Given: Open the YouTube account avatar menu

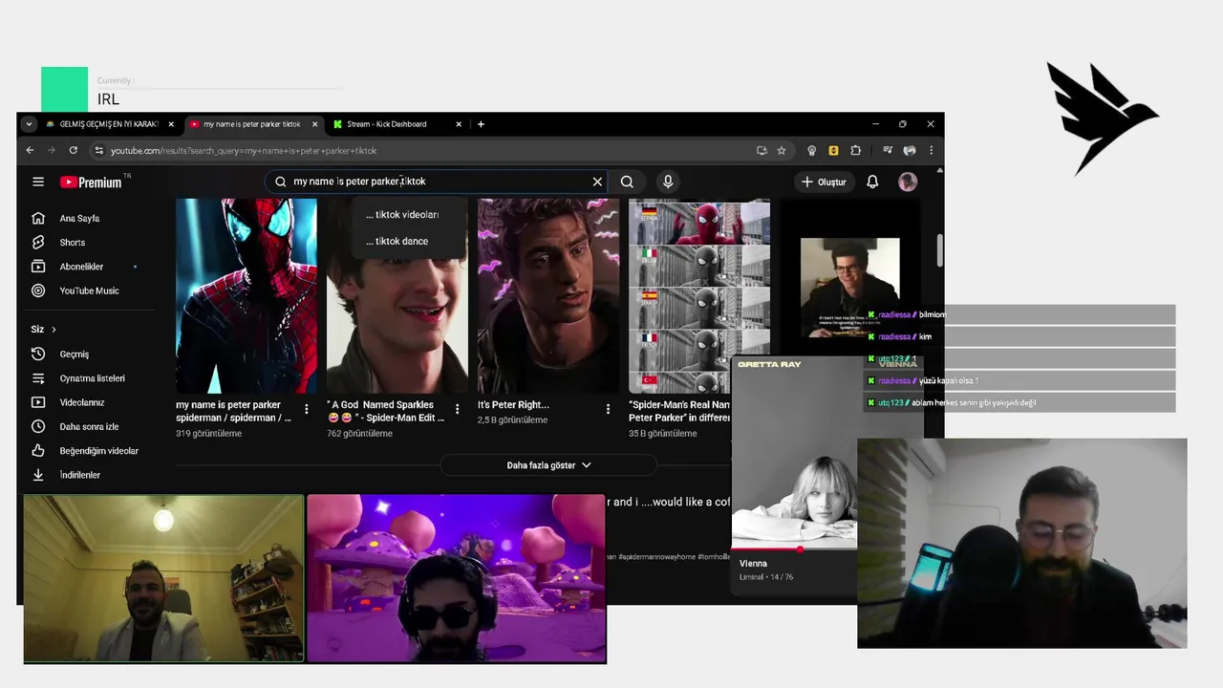Looking at the screenshot, I should coord(908,182).
